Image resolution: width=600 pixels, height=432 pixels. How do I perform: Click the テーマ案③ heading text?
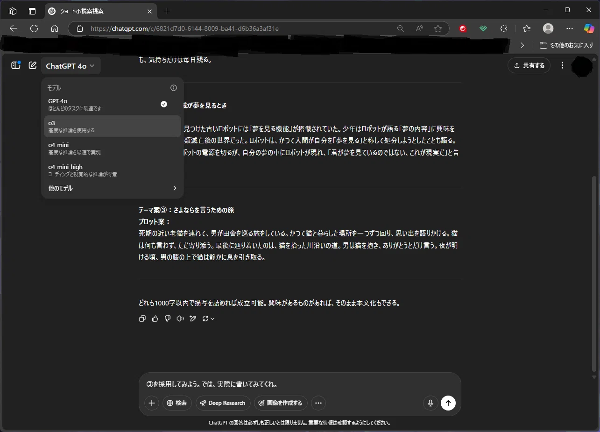pyautogui.click(x=186, y=210)
